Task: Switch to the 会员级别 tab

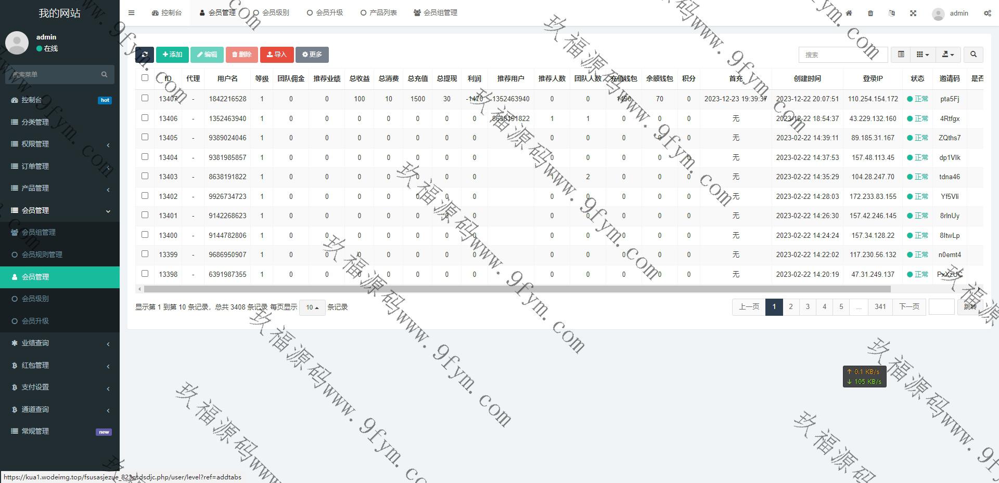Action: point(271,12)
